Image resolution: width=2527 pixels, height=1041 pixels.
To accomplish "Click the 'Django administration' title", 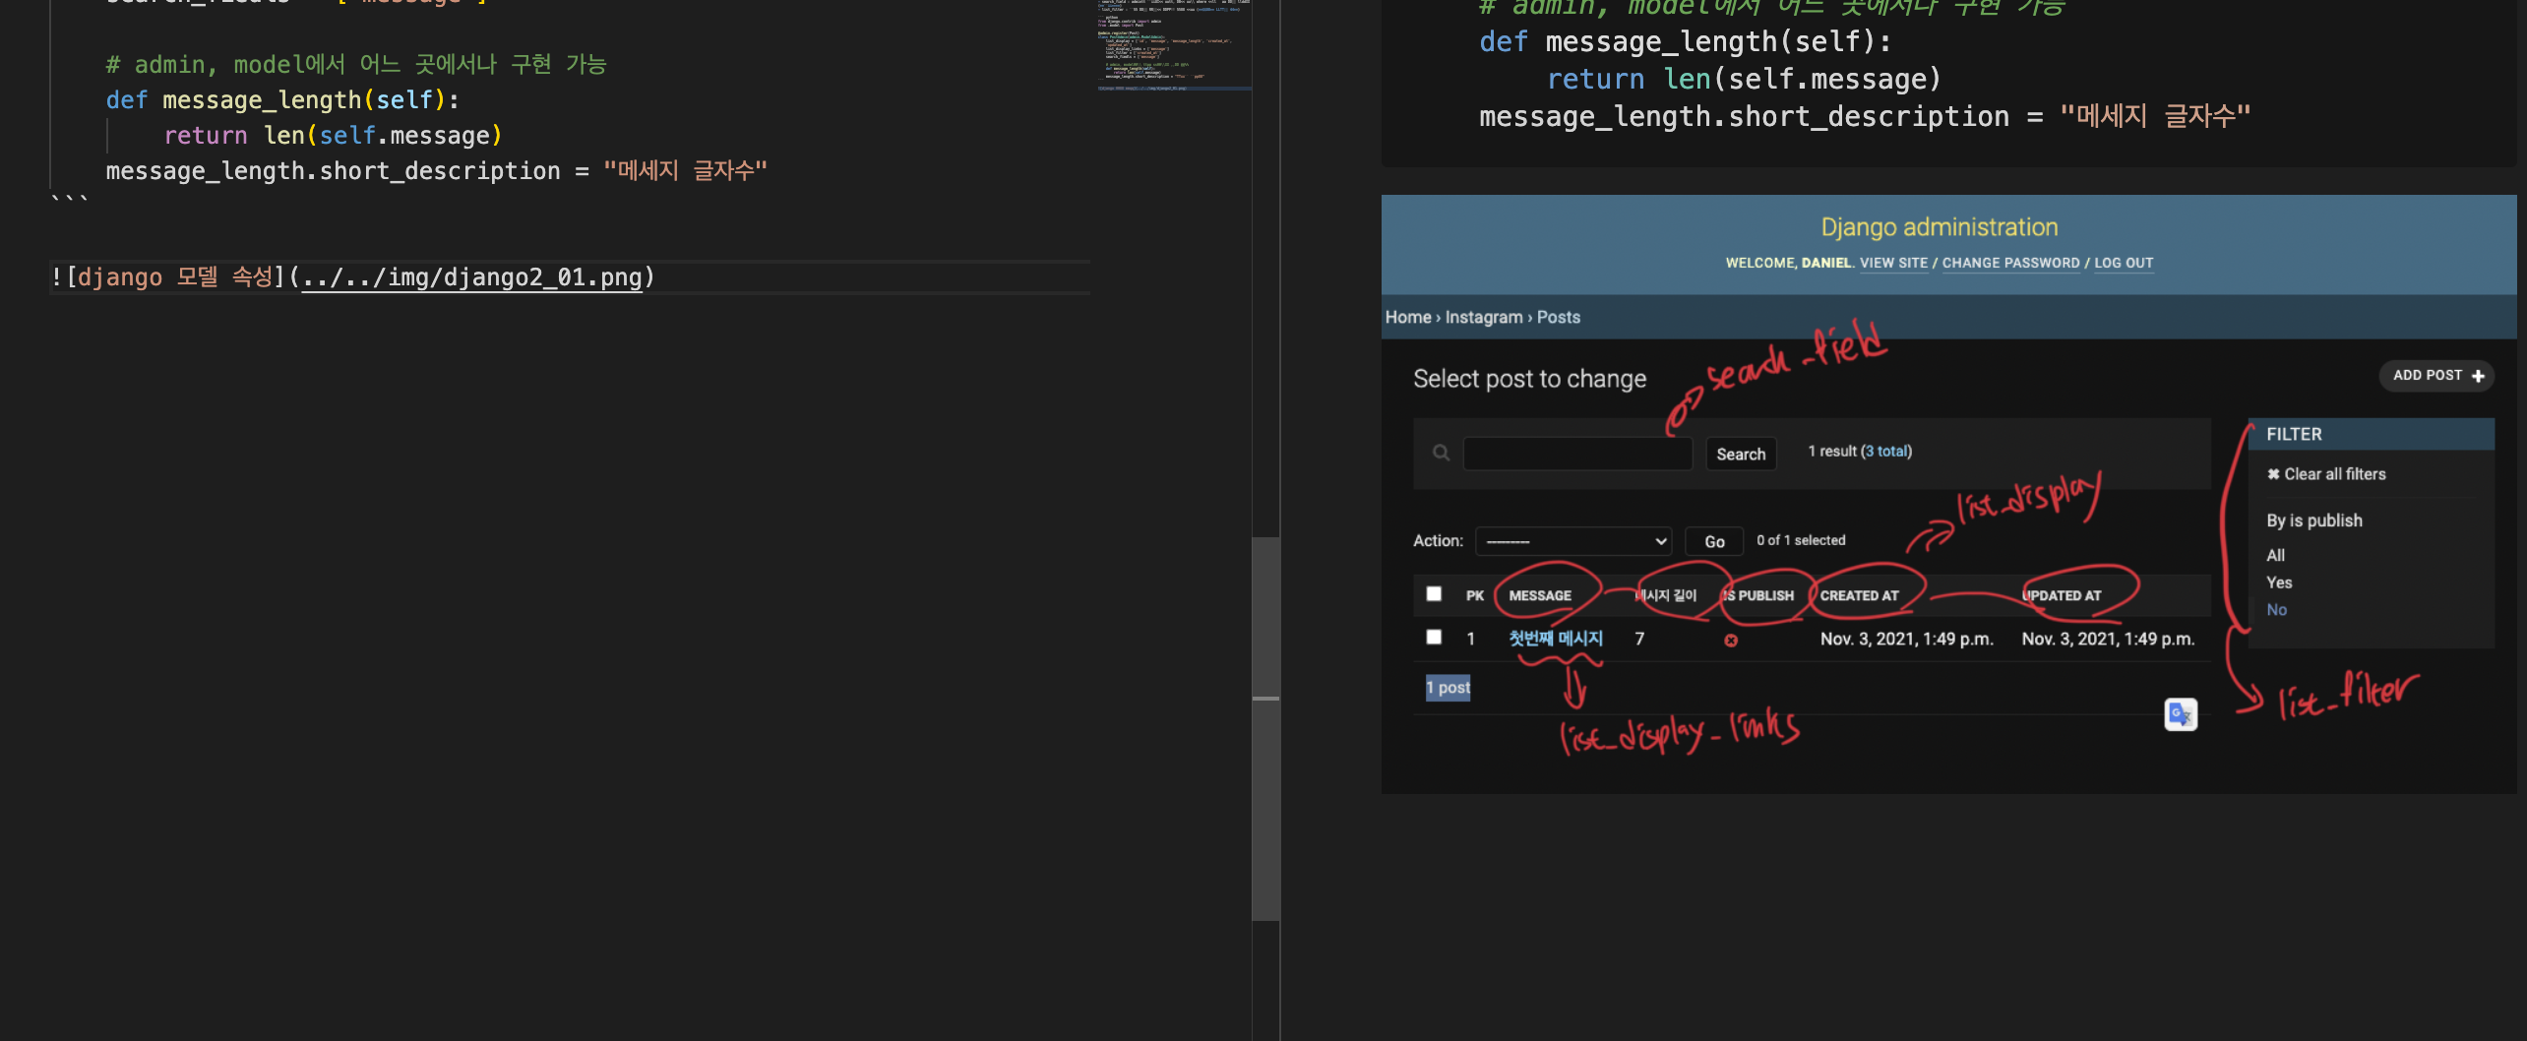I will 1939,227.
